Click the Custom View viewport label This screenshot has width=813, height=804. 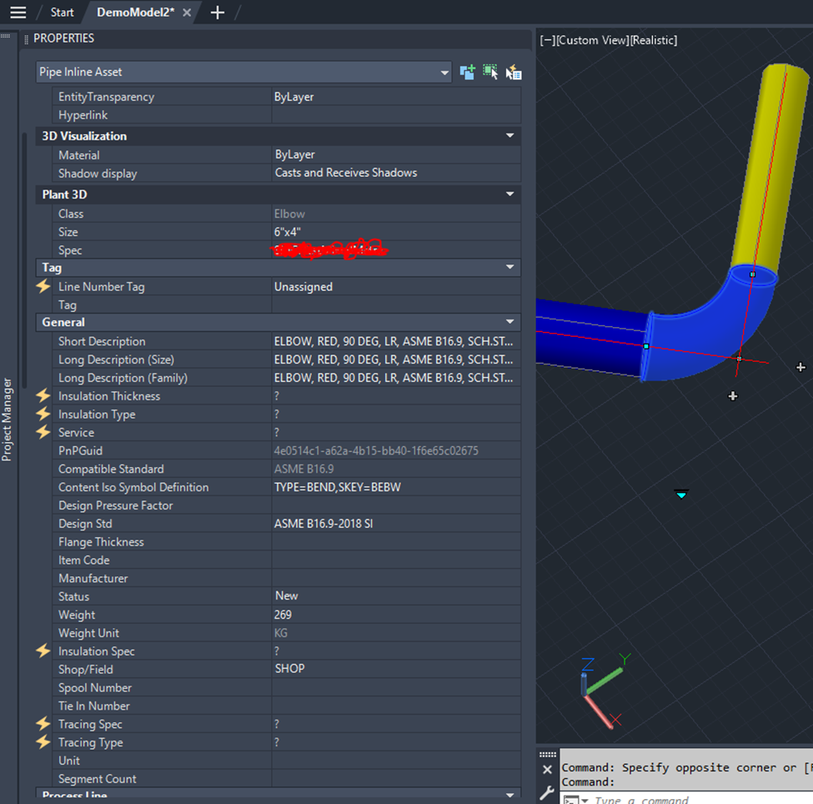(x=593, y=40)
